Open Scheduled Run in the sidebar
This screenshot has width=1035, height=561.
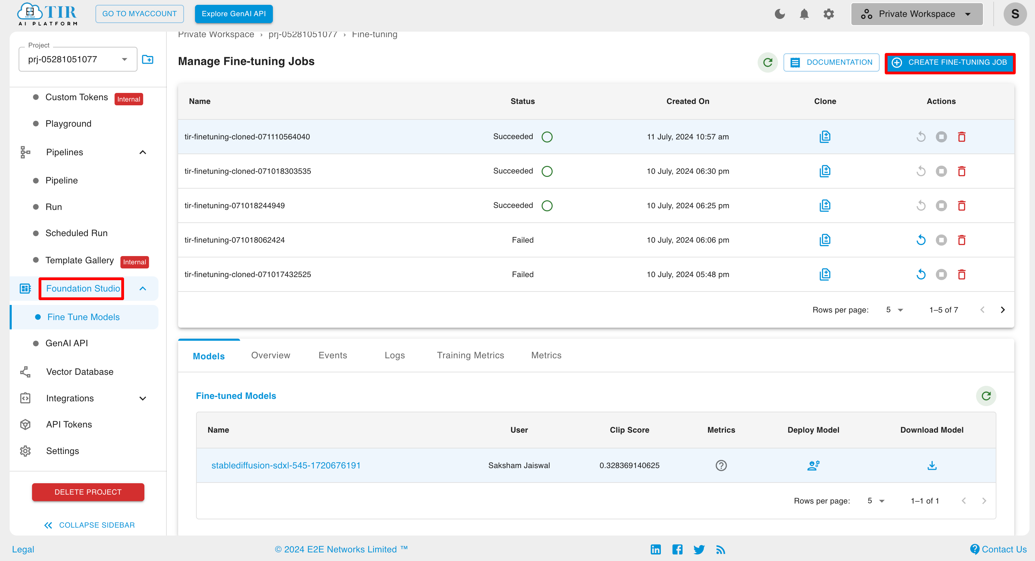pyautogui.click(x=76, y=233)
